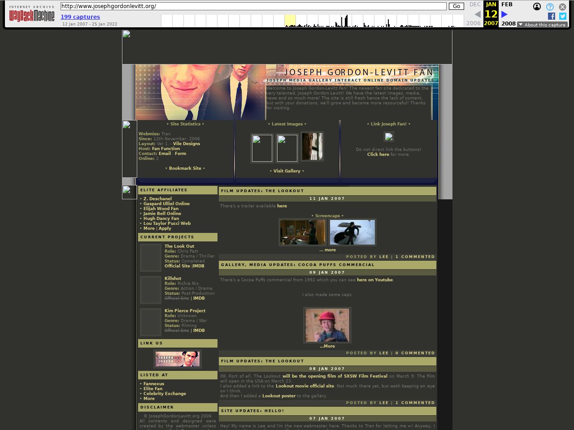Open GALLERY in the site navigation
This screenshot has height=430, width=574.
pos(320,80)
